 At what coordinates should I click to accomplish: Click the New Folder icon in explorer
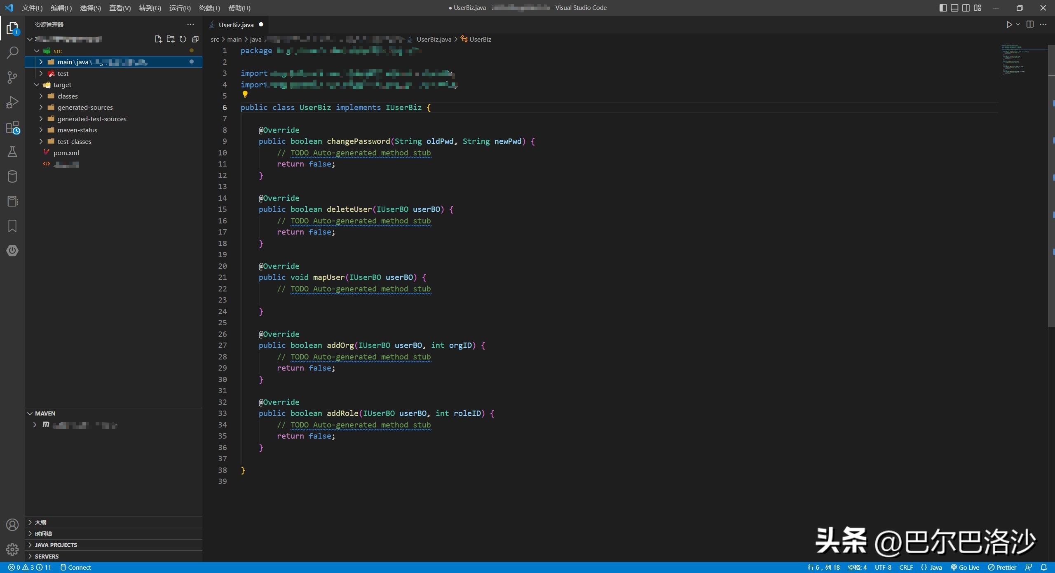[x=170, y=39]
